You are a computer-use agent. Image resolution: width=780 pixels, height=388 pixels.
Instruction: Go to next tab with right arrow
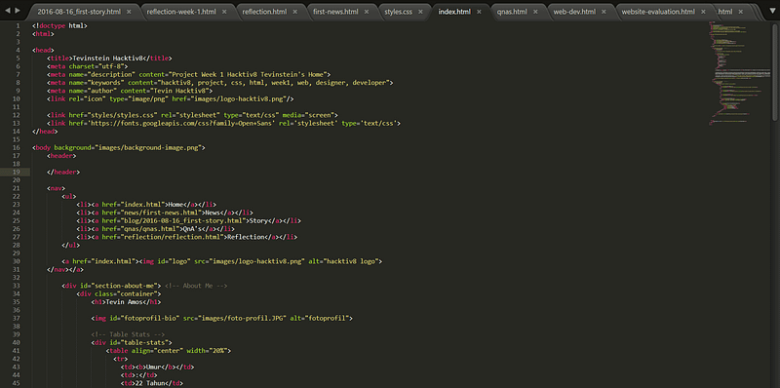click(18, 11)
